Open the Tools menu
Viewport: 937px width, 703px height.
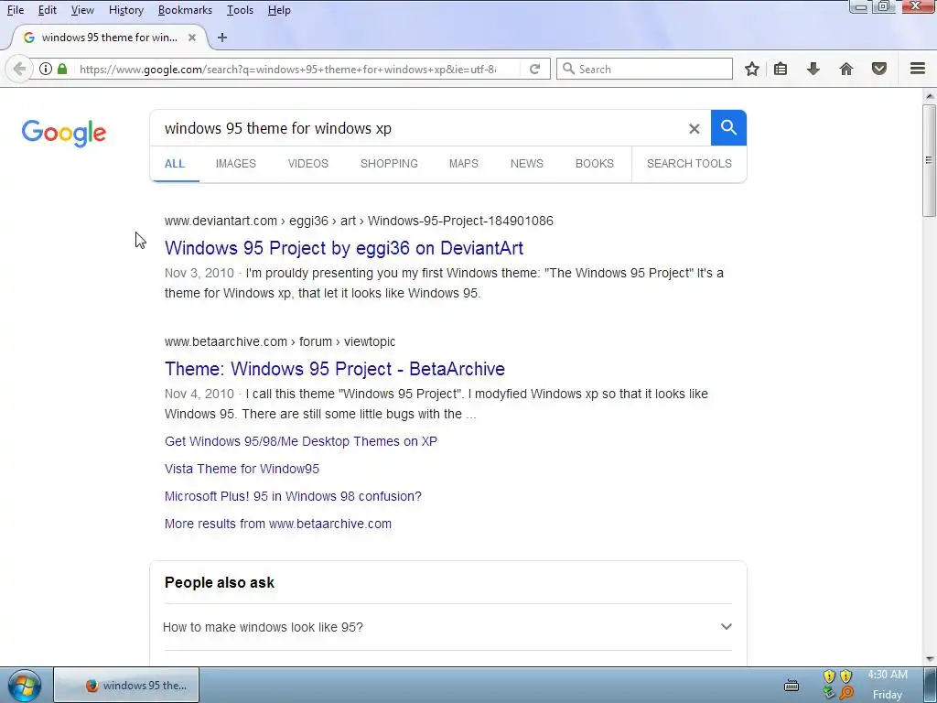tap(241, 10)
